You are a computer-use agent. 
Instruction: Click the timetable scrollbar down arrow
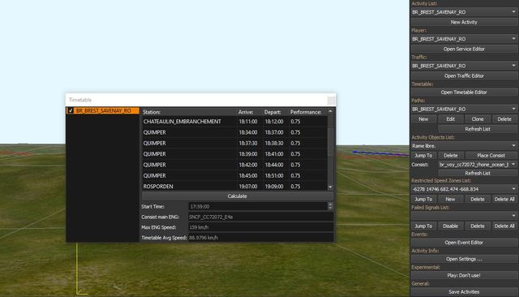(x=330, y=187)
